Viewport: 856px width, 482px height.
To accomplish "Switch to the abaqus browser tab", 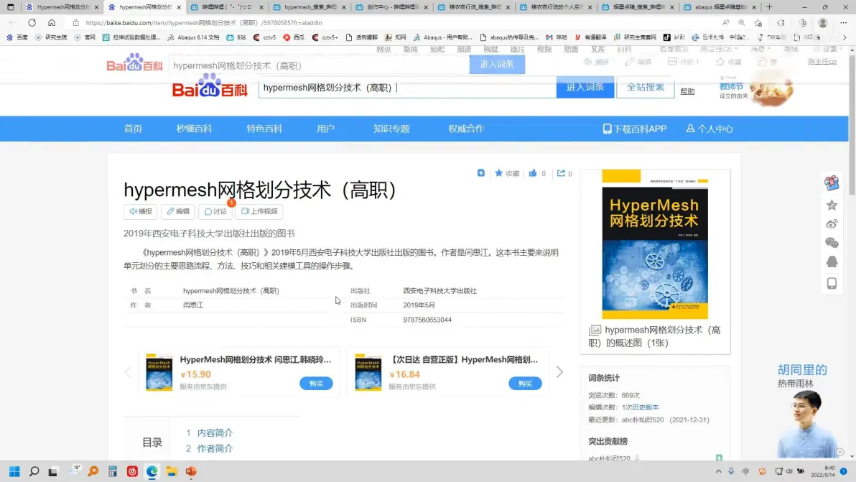I will coord(719,7).
